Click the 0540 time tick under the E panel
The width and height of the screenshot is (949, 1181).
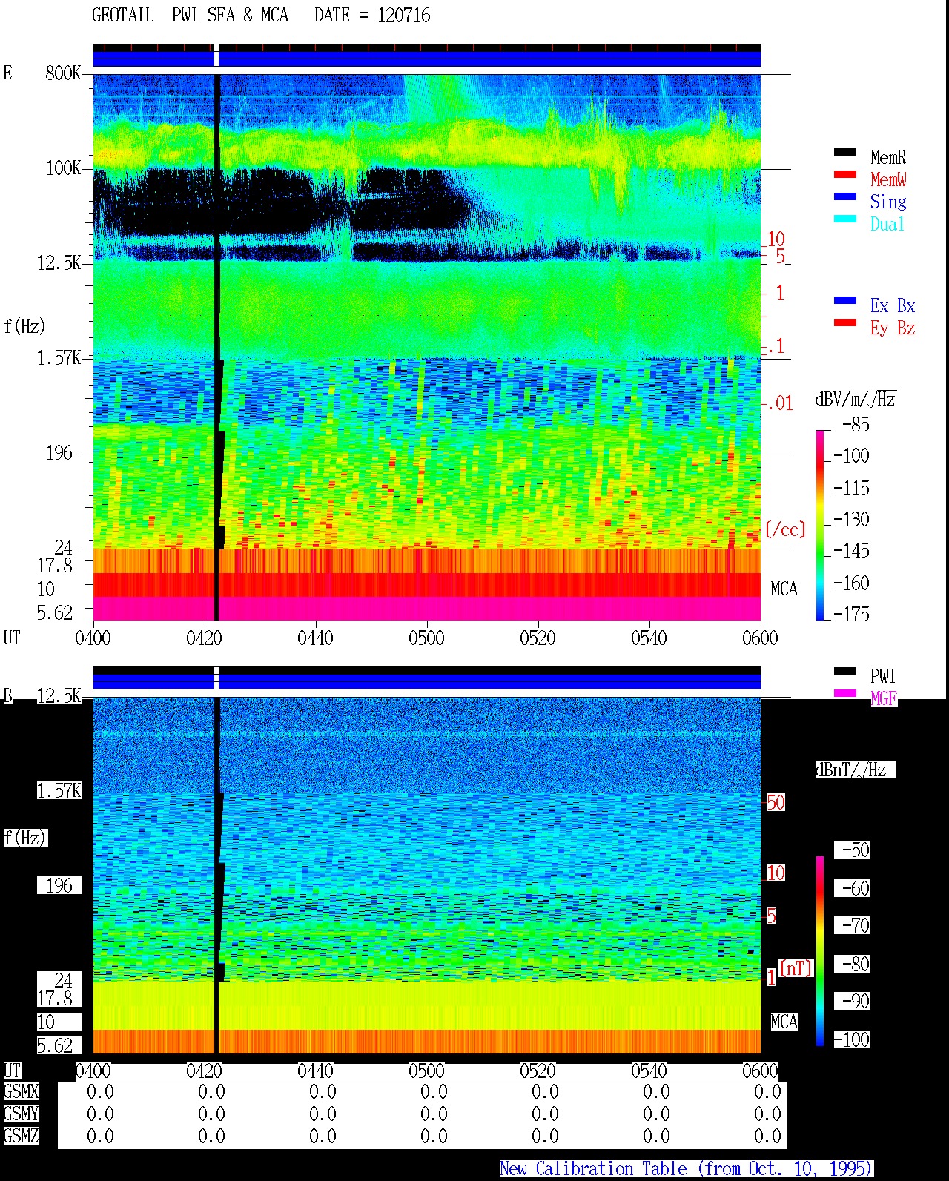[x=649, y=638]
